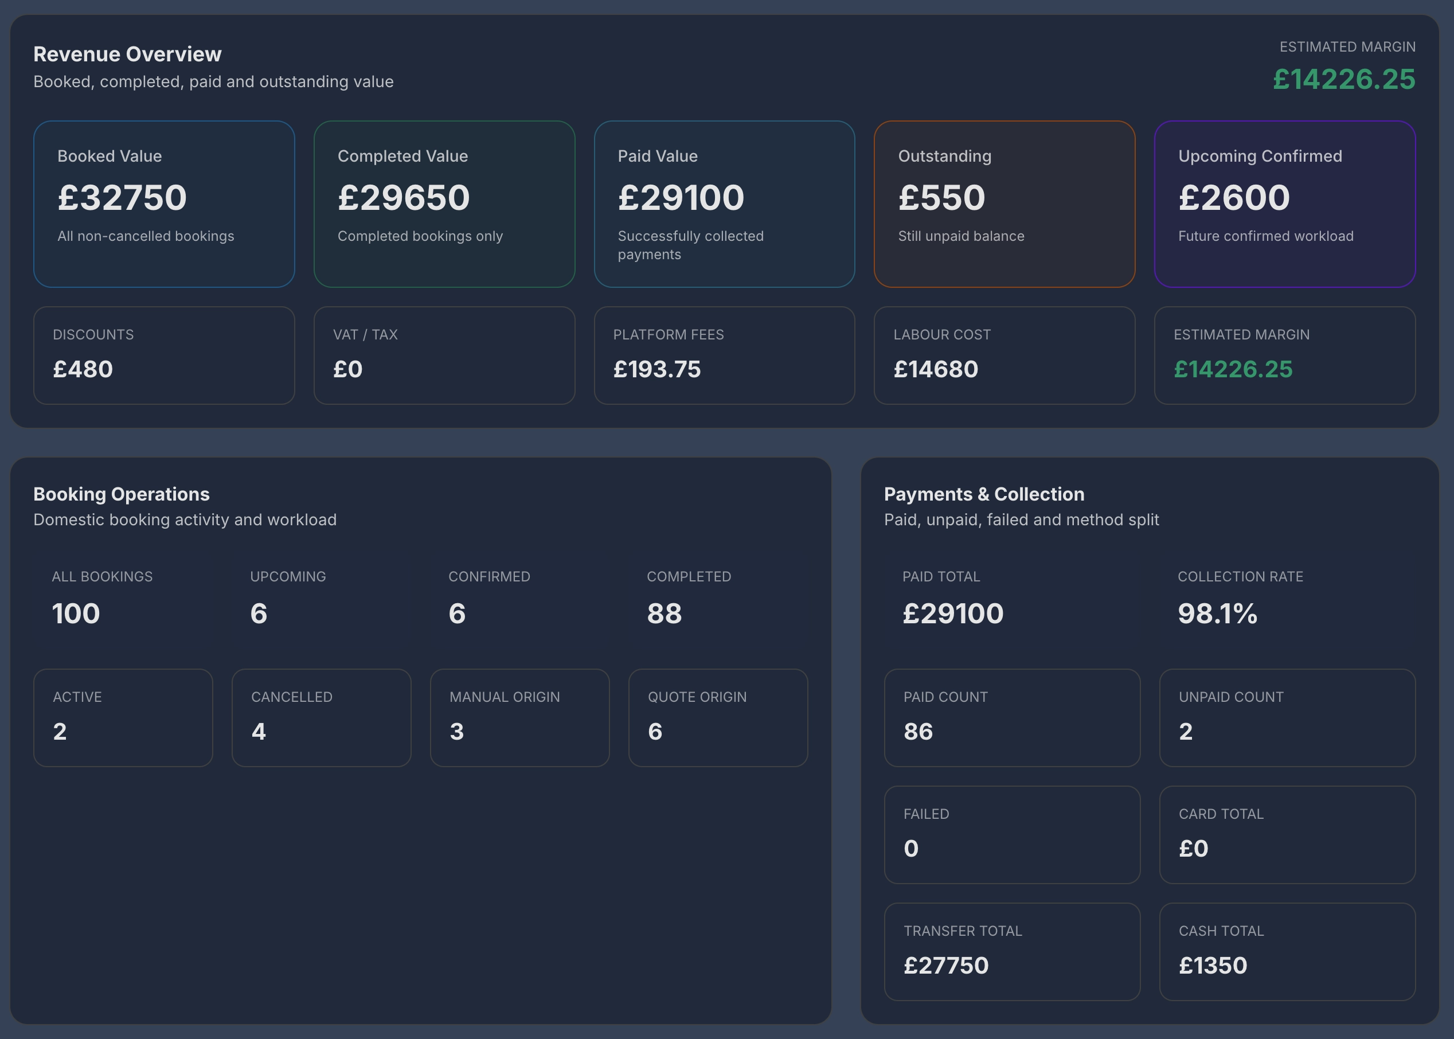
Task: Open the Booking Operations panel title
Action: tap(121, 494)
